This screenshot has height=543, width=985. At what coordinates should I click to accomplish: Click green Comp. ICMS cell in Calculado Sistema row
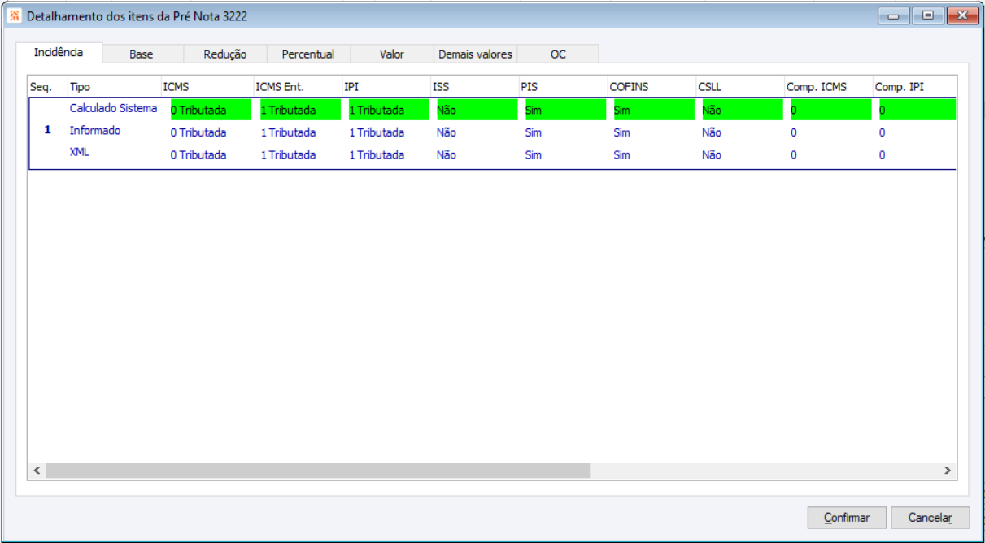pos(831,110)
